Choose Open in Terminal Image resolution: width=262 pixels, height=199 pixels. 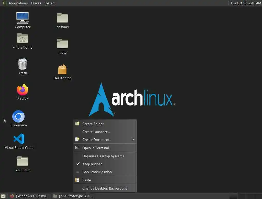coord(105,148)
